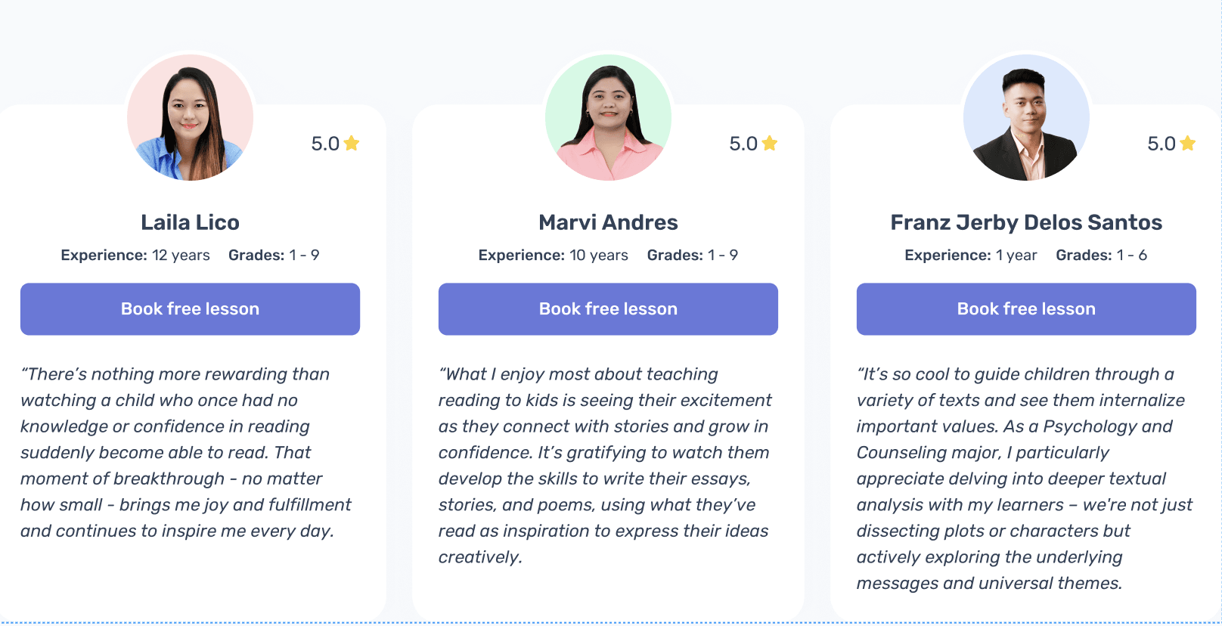Open Franz Jerby Delos Santos's profile photo
This screenshot has height=626, width=1222.
(1026, 117)
